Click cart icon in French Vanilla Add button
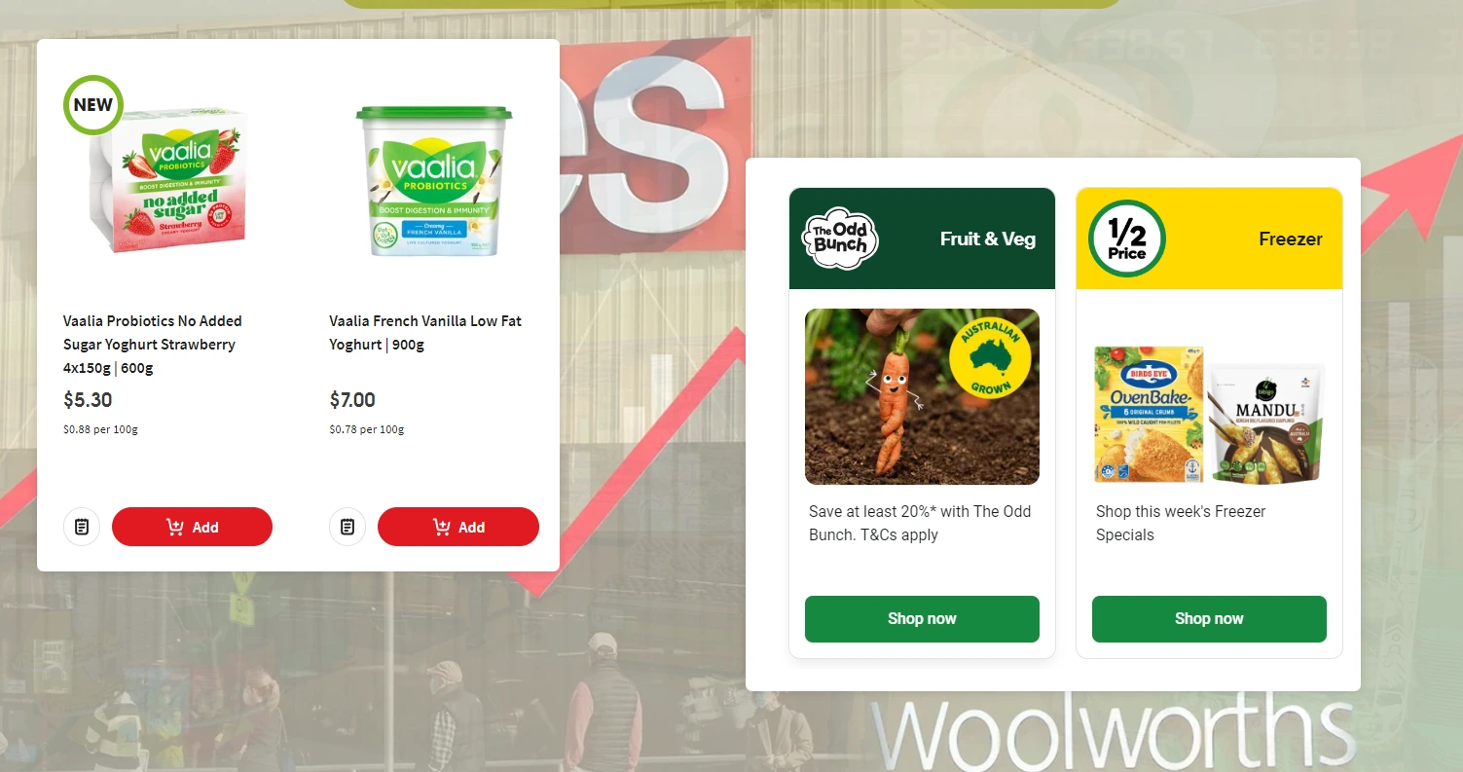The image size is (1463, 772). pyautogui.click(x=441, y=527)
